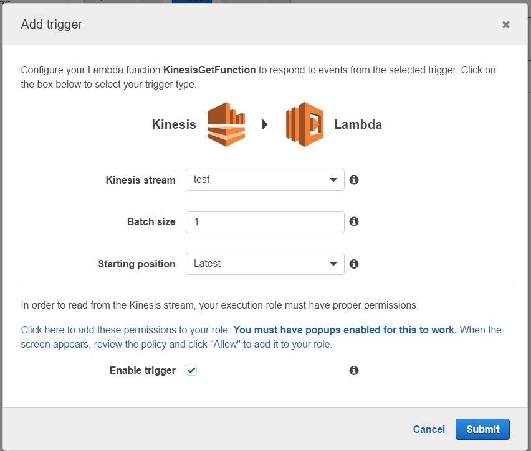The image size is (531, 451).
Task: Click the Add trigger dialog title
Action: click(x=52, y=24)
